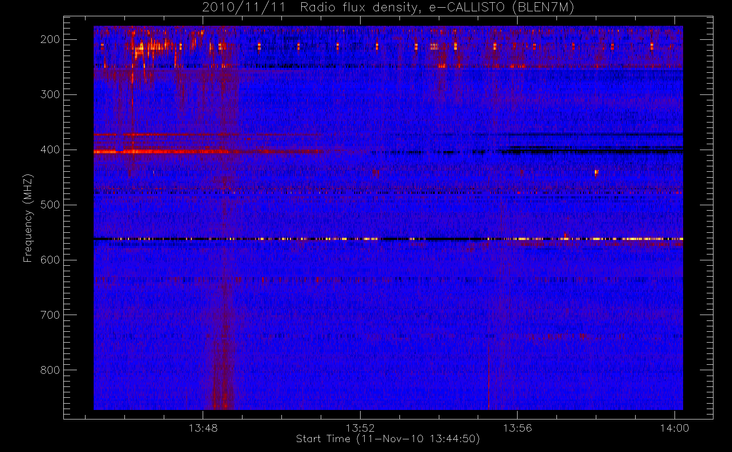Click the 300 frequency tick label
The image size is (732, 452).
point(50,94)
